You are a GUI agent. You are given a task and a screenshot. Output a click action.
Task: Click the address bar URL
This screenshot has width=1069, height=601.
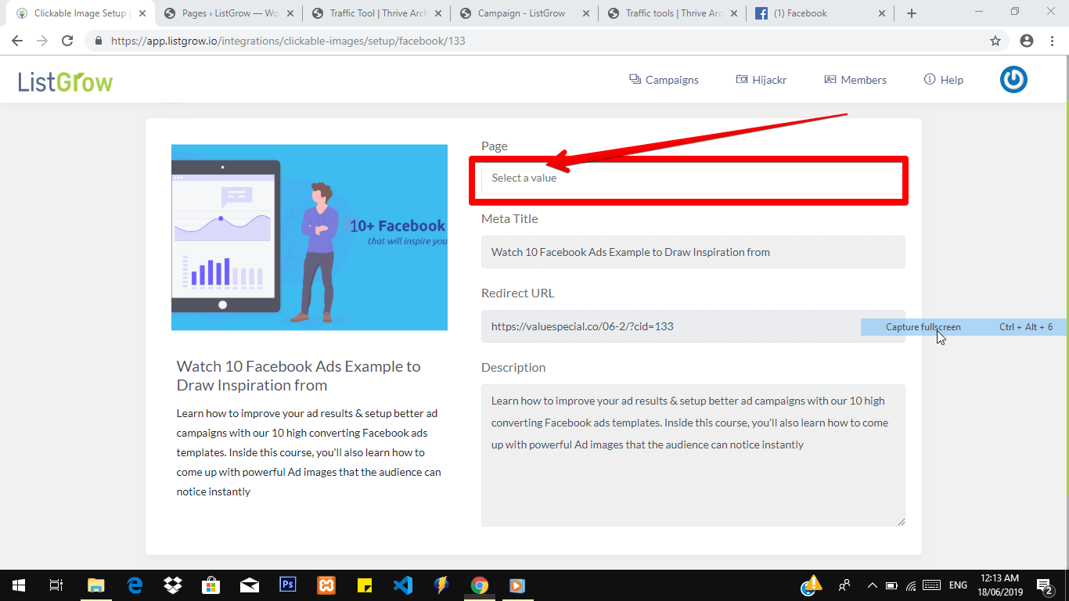(x=288, y=41)
